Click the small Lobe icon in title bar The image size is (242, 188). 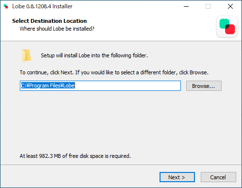(x=6, y=6)
